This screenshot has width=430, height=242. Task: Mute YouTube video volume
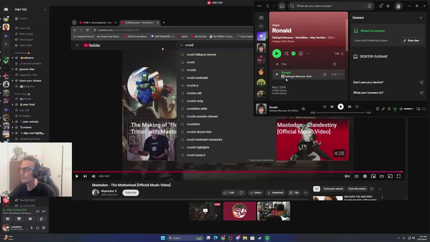[93, 176]
